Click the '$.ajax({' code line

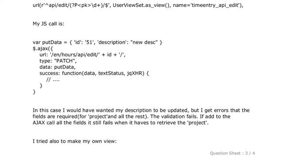pos(43,49)
